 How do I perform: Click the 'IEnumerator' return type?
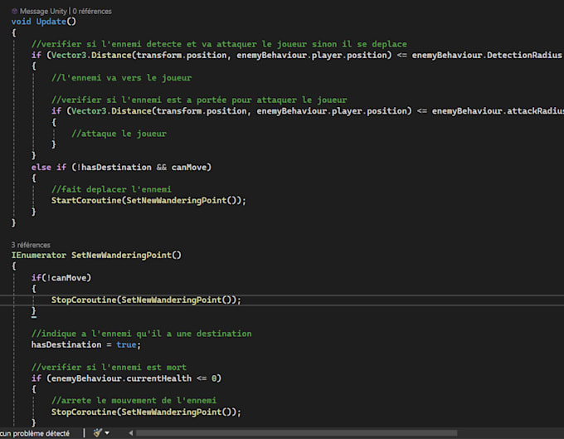point(38,255)
